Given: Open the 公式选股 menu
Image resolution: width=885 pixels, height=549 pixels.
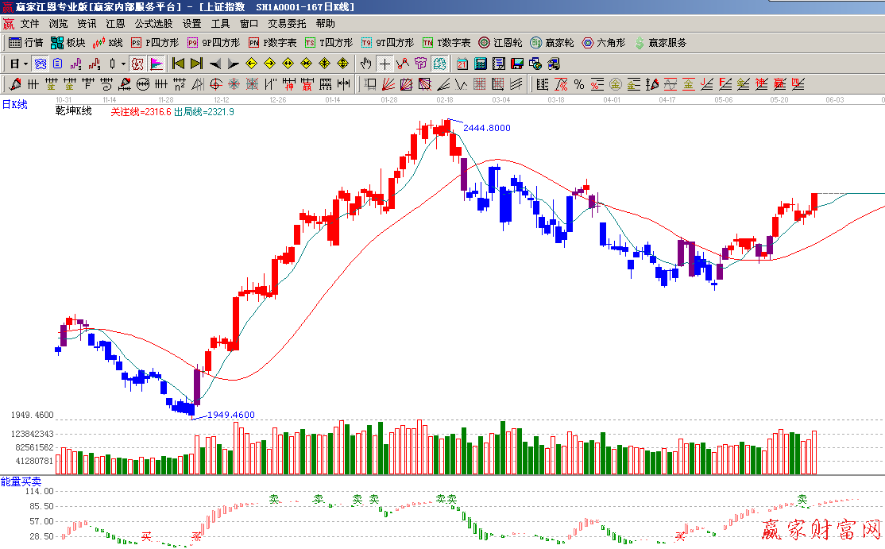Looking at the screenshot, I should tap(153, 24).
